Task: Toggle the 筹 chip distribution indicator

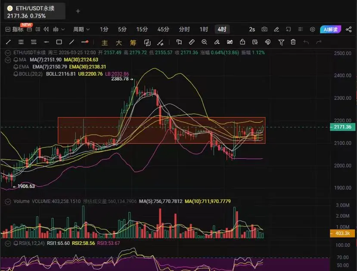Action: [133, 43]
